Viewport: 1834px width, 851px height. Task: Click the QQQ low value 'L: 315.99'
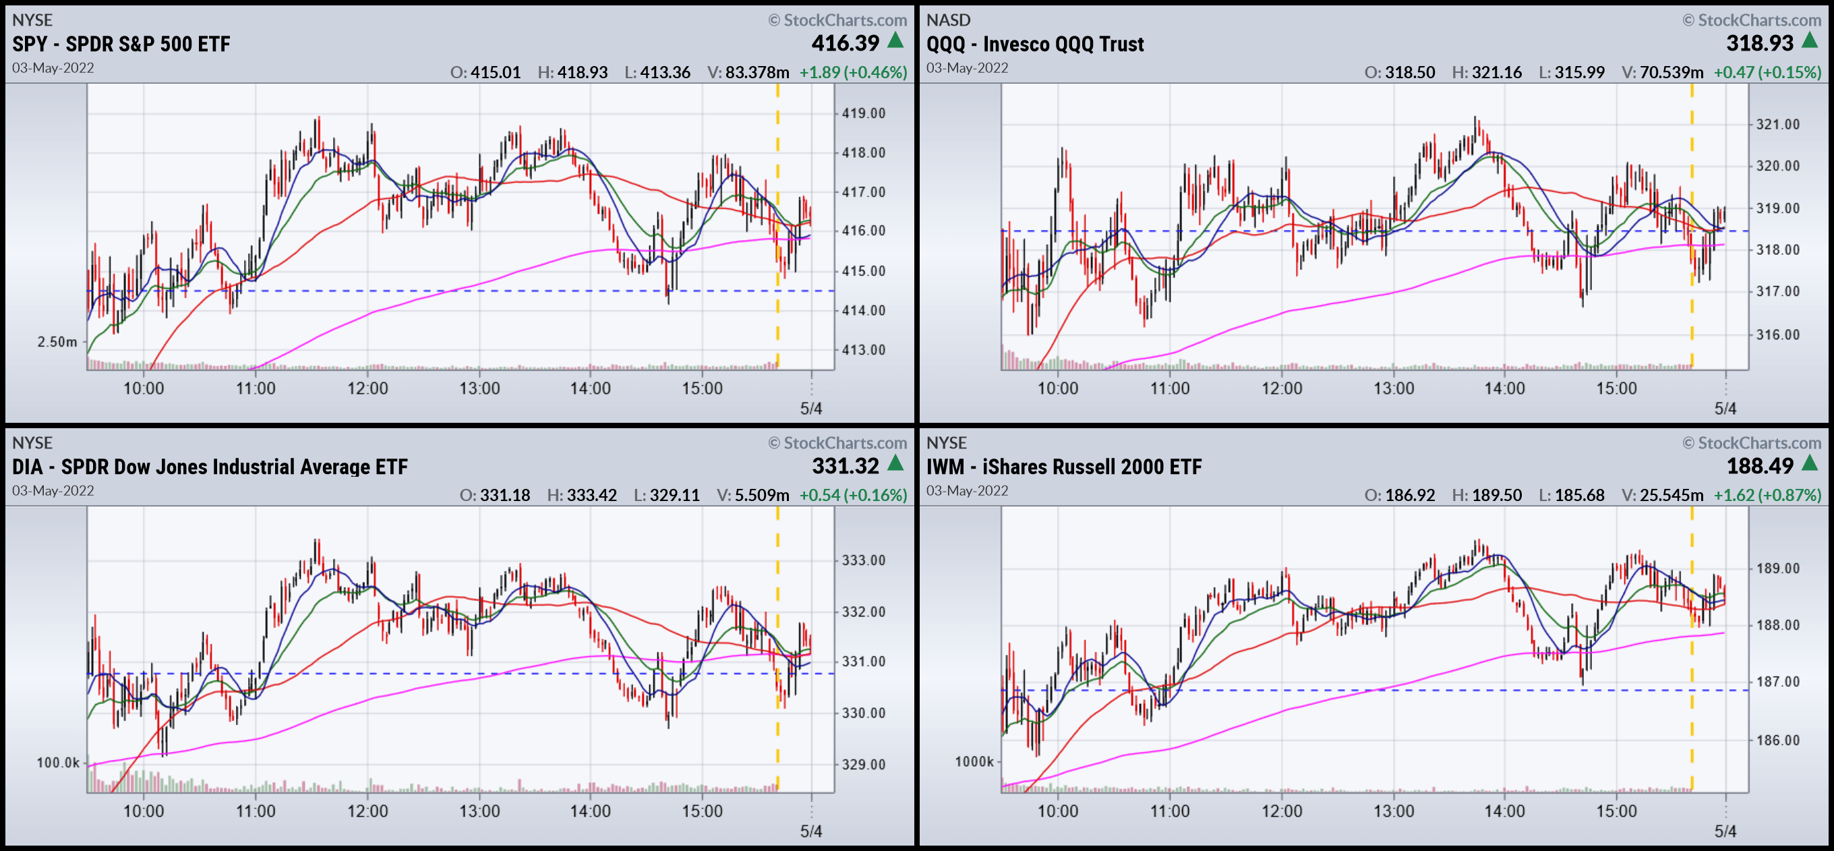[x=1571, y=72]
